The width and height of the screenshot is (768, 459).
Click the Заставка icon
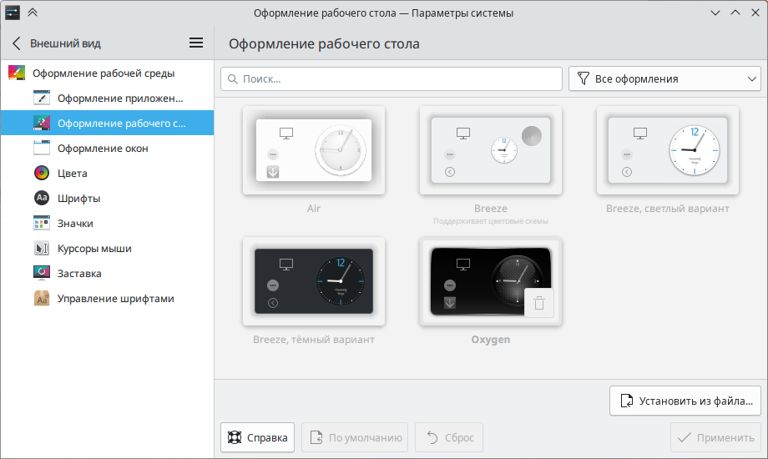coord(42,274)
